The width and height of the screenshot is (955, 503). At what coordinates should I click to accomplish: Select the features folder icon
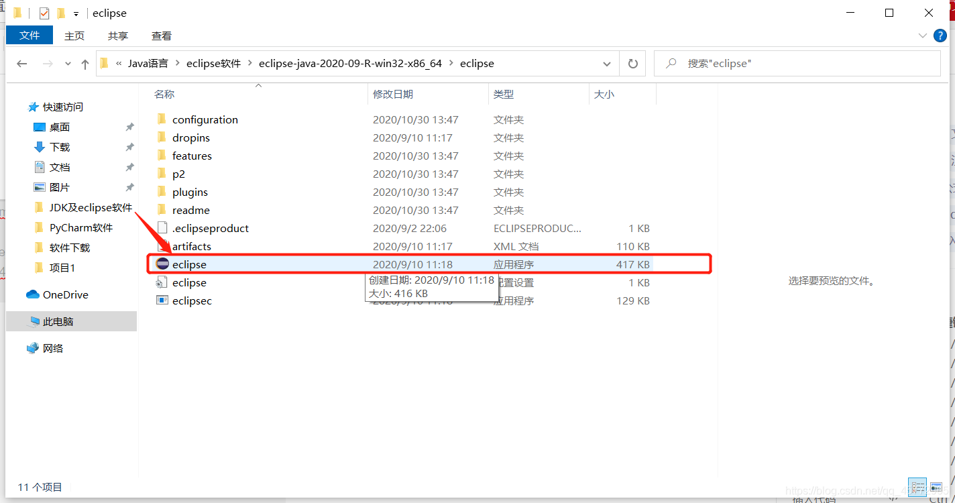click(161, 156)
